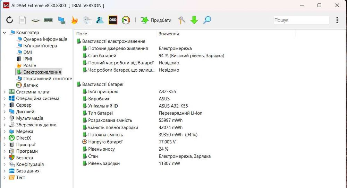Click the green download arrow icon
This screenshot has width=347, height=188.
point(194,20)
